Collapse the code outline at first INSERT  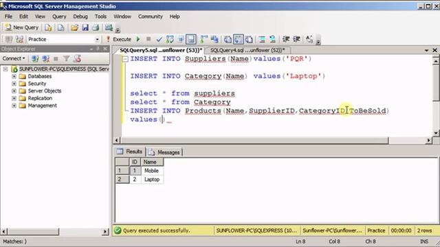click(x=125, y=59)
